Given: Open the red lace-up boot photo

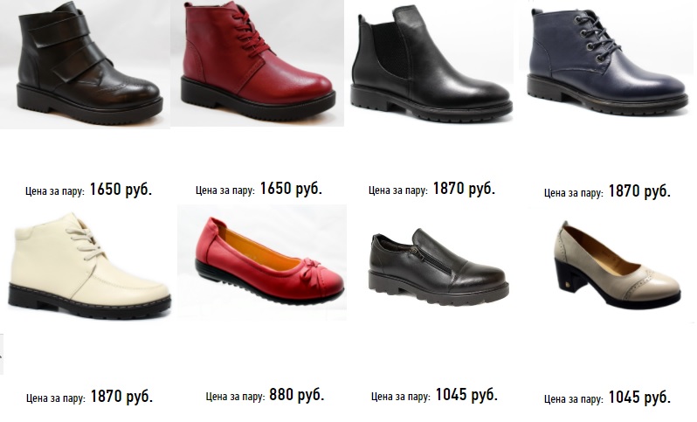Looking at the screenshot, I should point(257,63).
